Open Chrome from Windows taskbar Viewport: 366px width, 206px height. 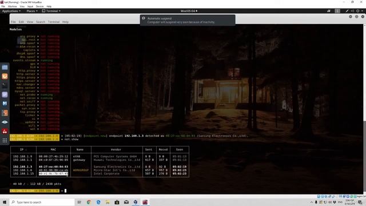point(89,202)
